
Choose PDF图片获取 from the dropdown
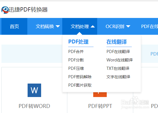click(80, 85)
